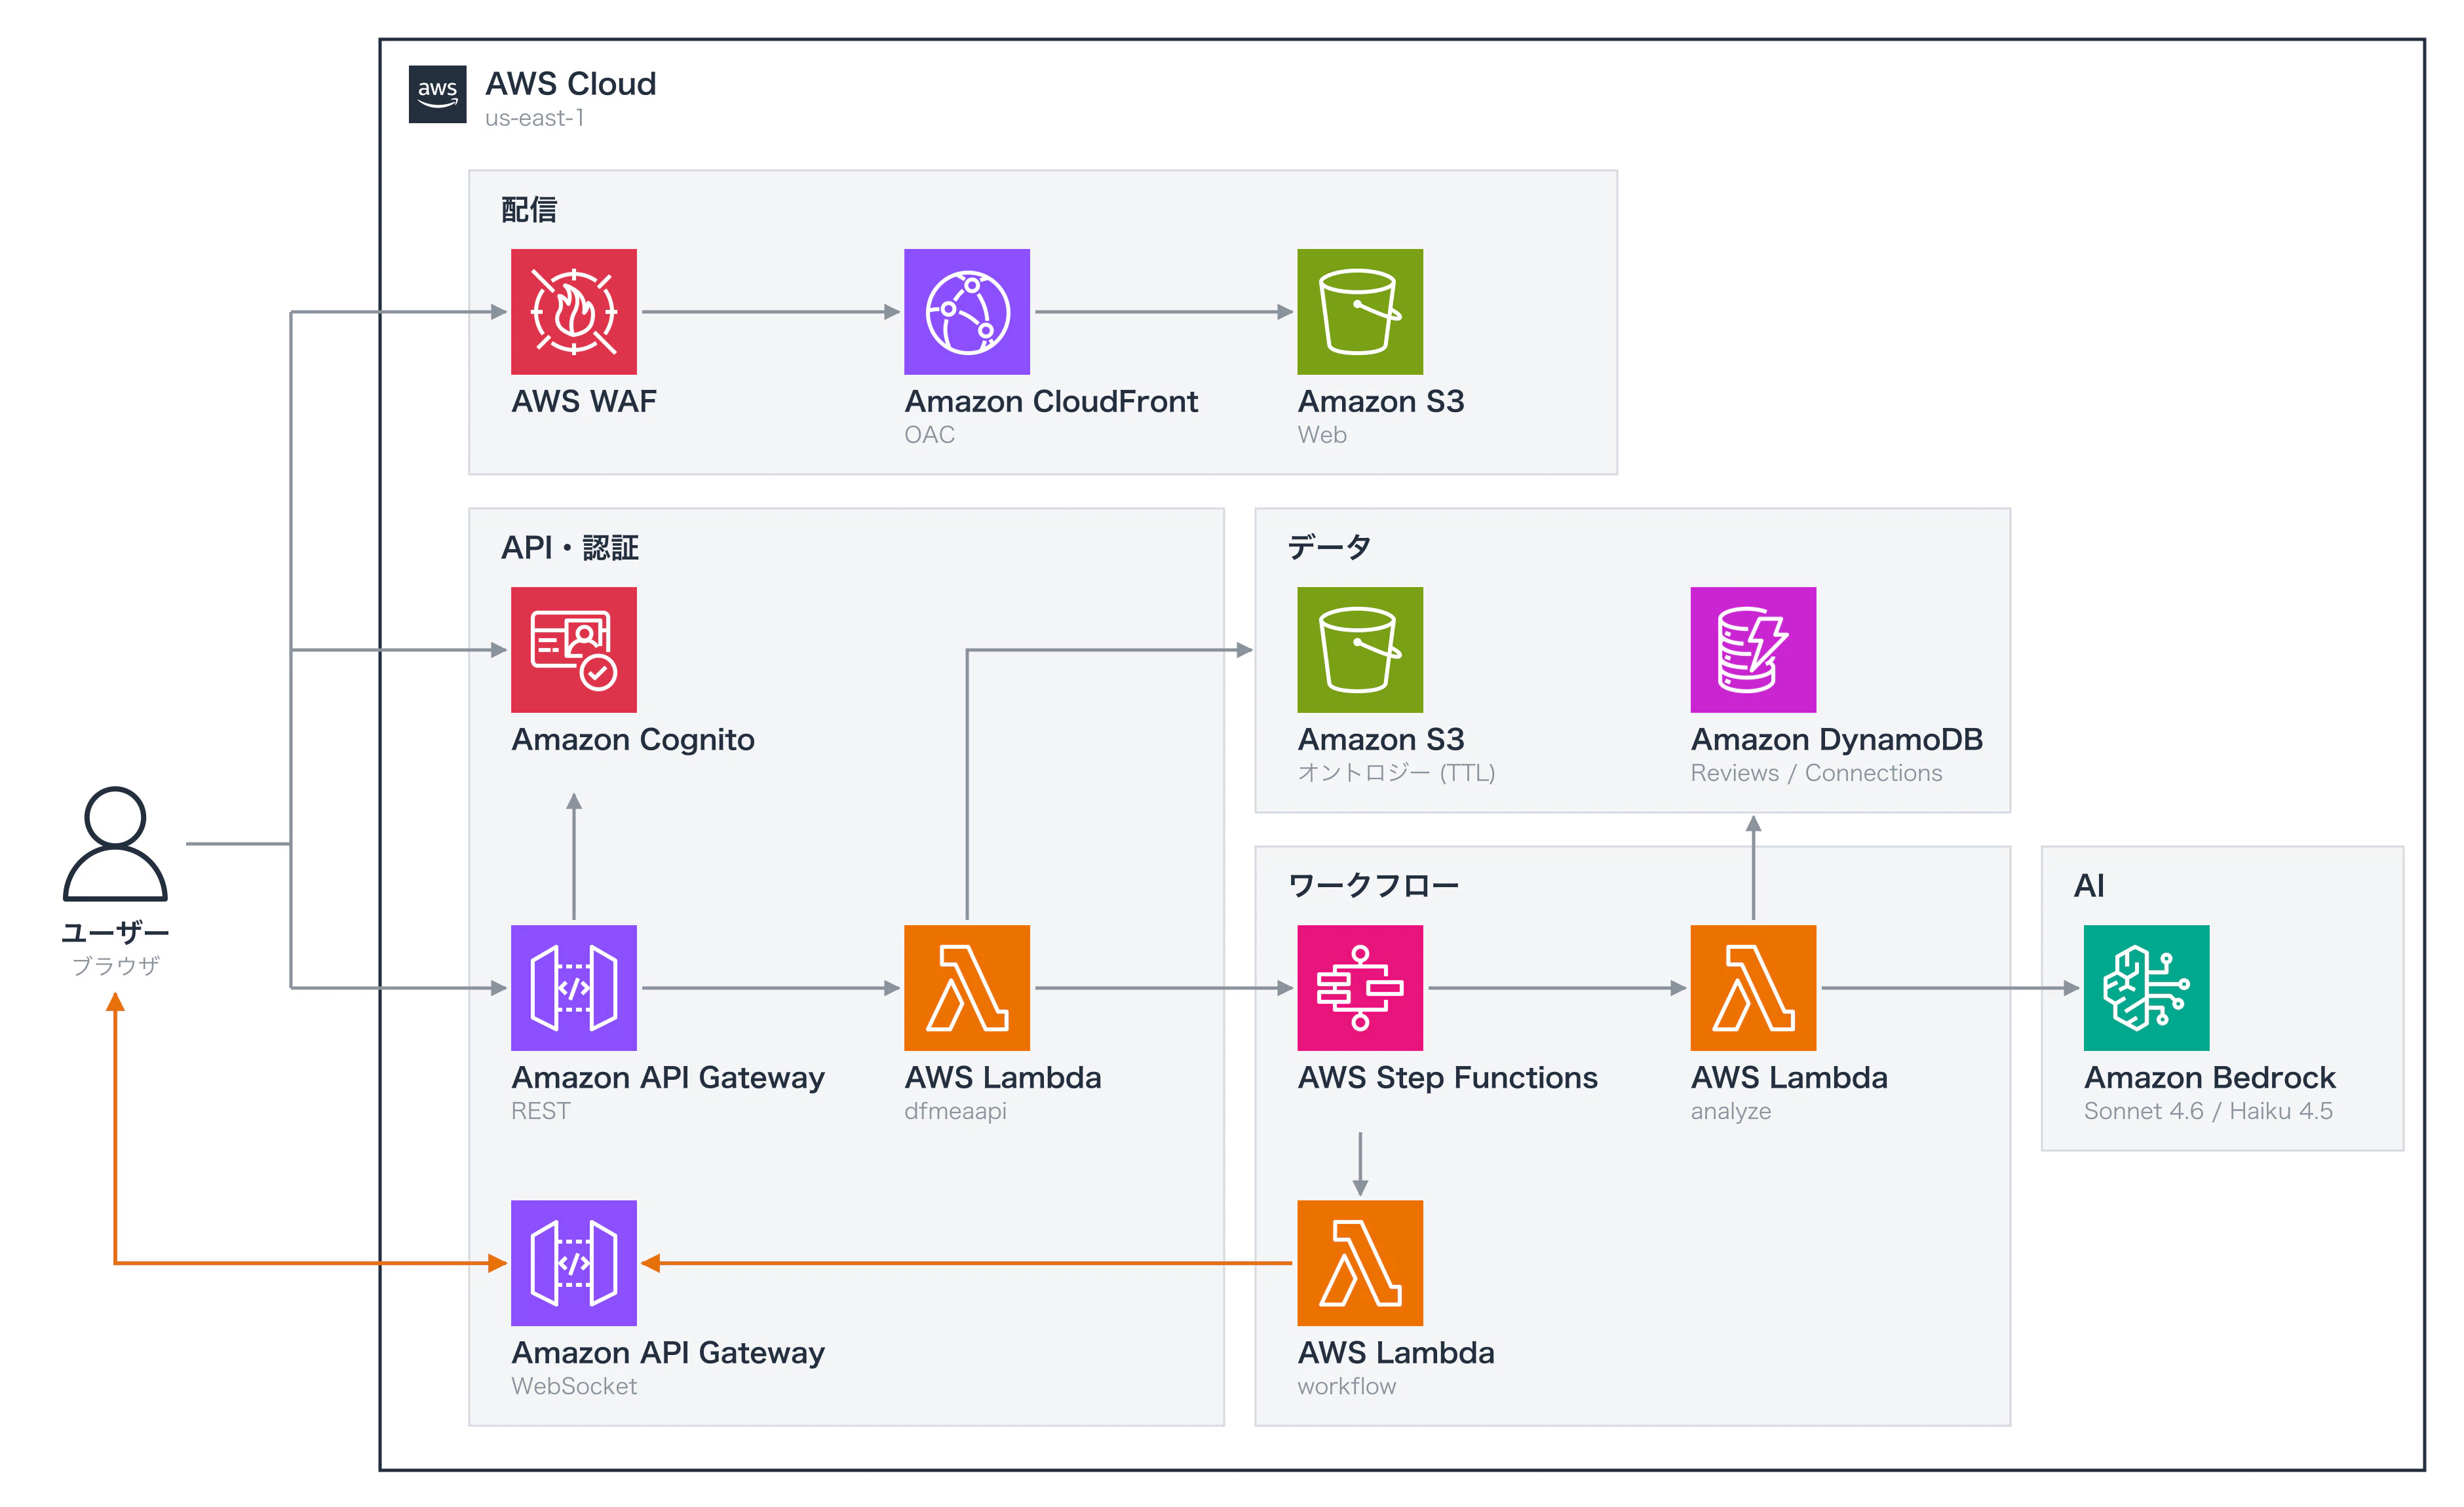Select the Amazon Bedrock icon
This screenshot has height=1507, width=2464.
pyautogui.click(x=2146, y=988)
